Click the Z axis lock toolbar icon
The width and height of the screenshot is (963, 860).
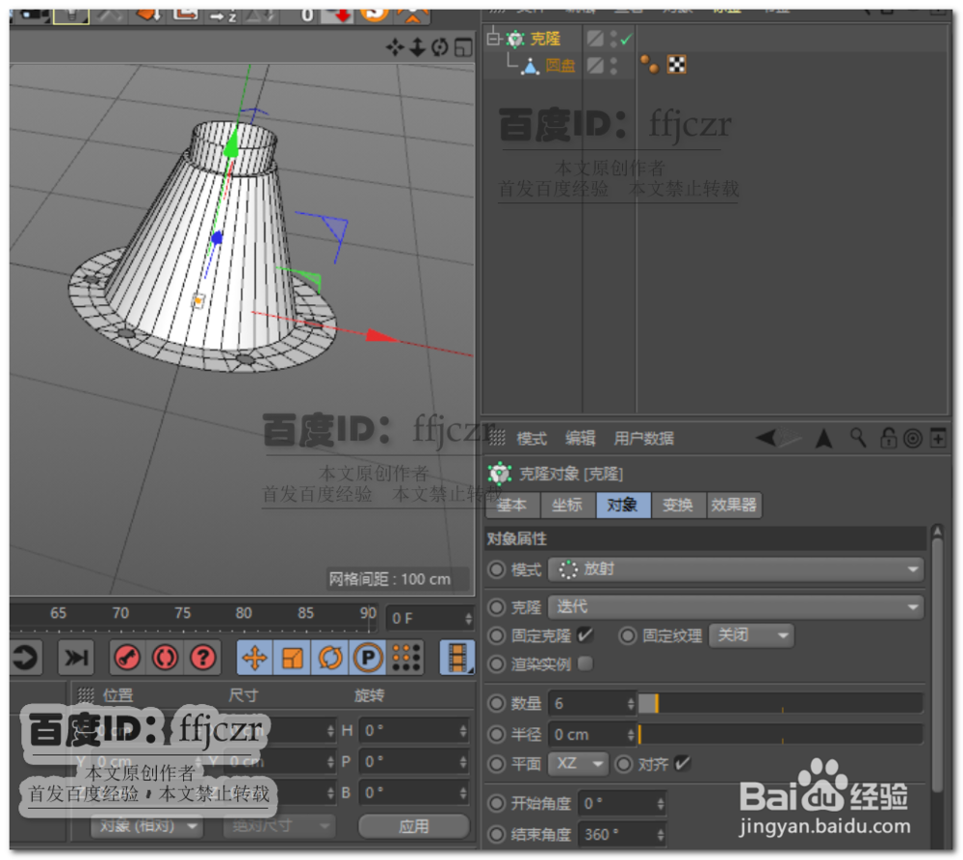tap(223, 14)
